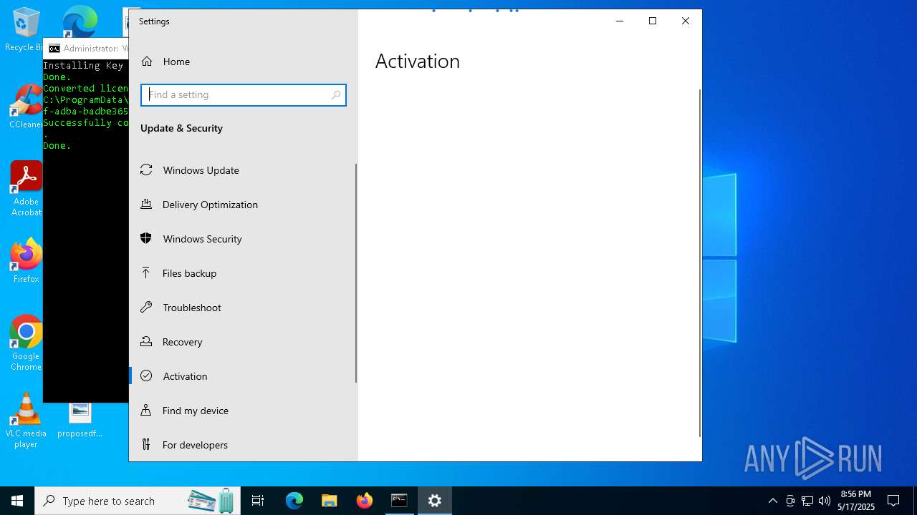Select the proposedf... desktop file
Viewport: 917px width, 515px height.
(80, 420)
